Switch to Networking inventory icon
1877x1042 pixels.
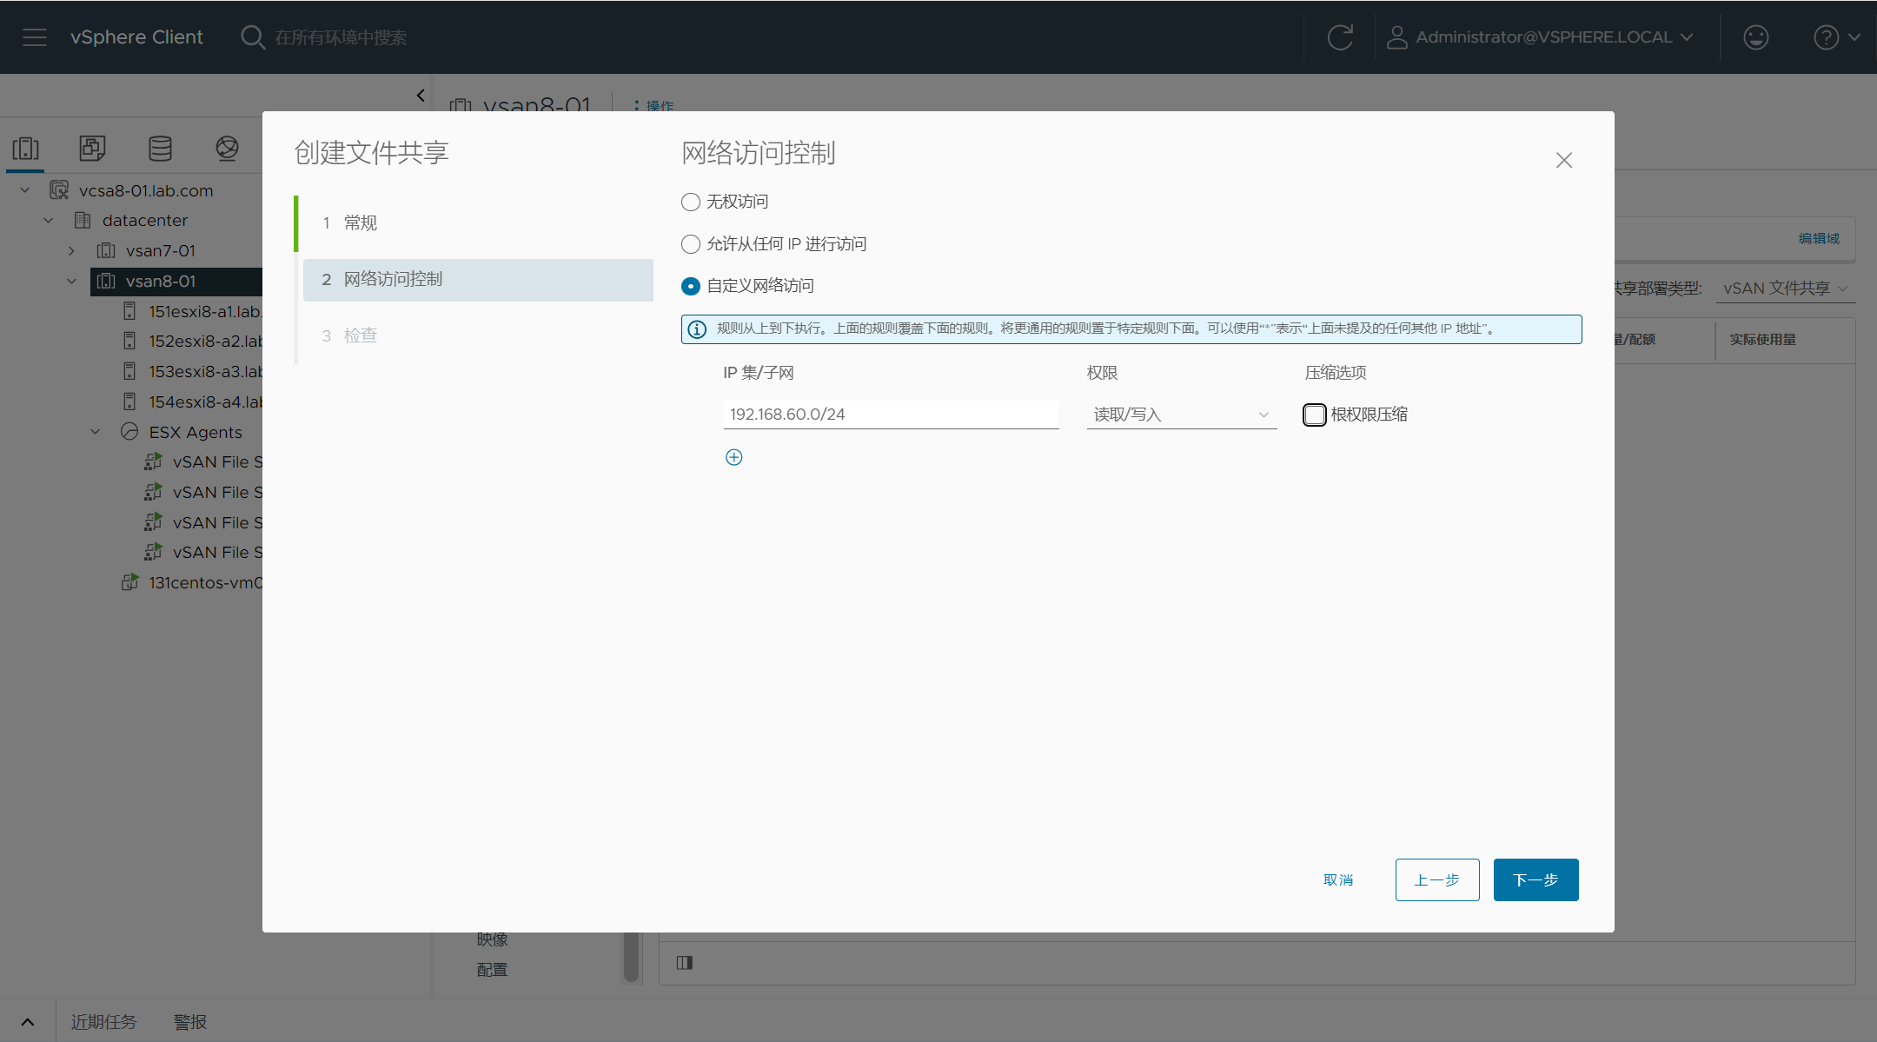coord(227,149)
